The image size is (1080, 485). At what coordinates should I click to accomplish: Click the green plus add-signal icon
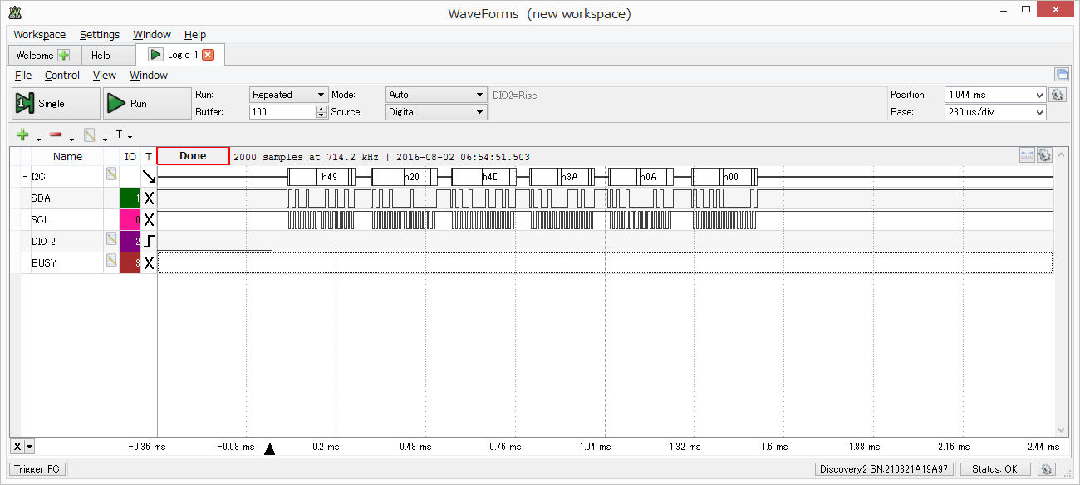point(22,135)
